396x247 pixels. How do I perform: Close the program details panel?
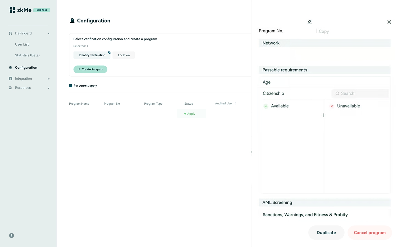[x=389, y=22]
